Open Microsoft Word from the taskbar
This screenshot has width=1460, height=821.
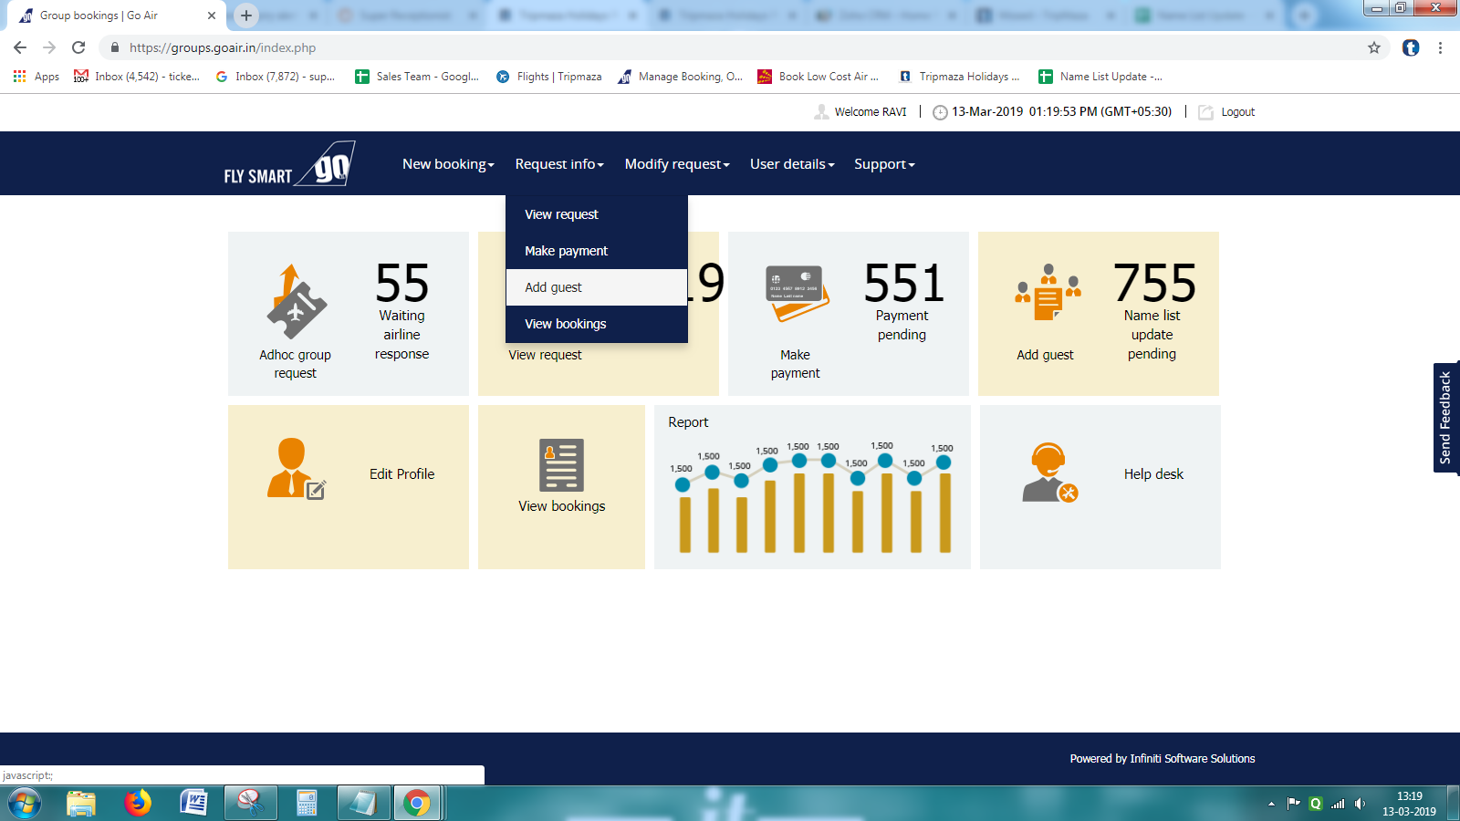coord(193,803)
